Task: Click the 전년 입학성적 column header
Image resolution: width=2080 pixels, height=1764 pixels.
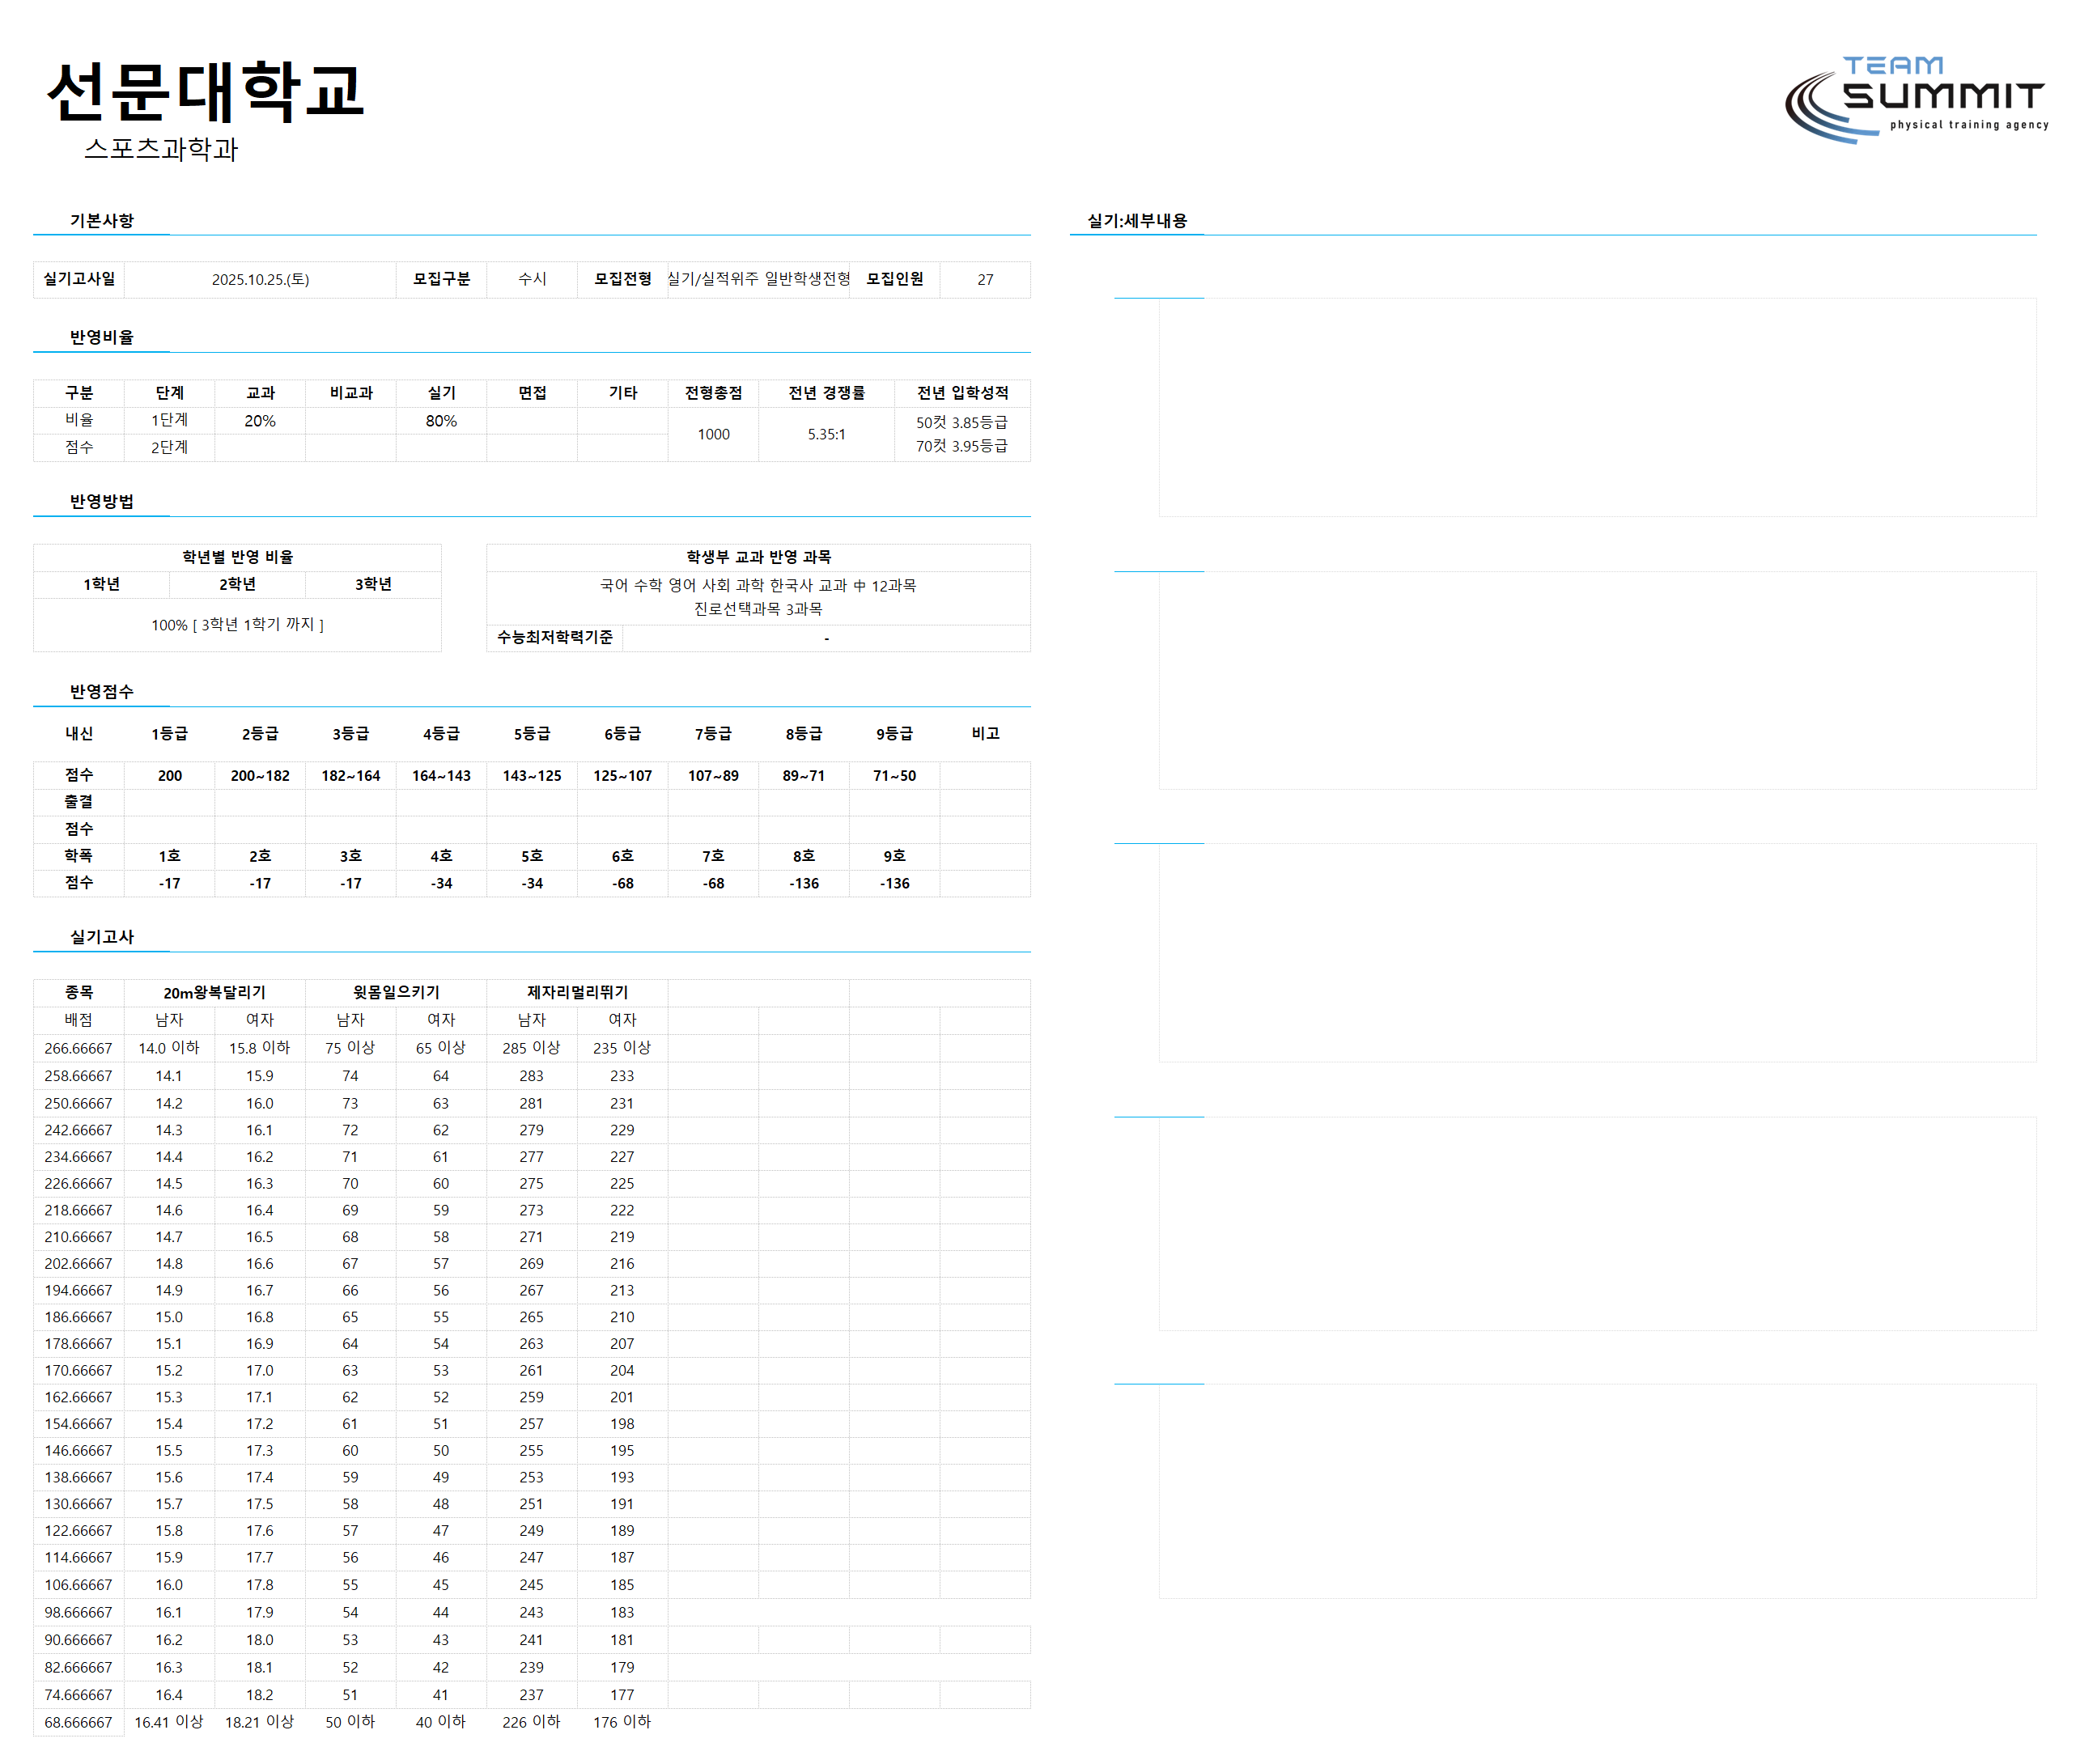Action: 962,393
